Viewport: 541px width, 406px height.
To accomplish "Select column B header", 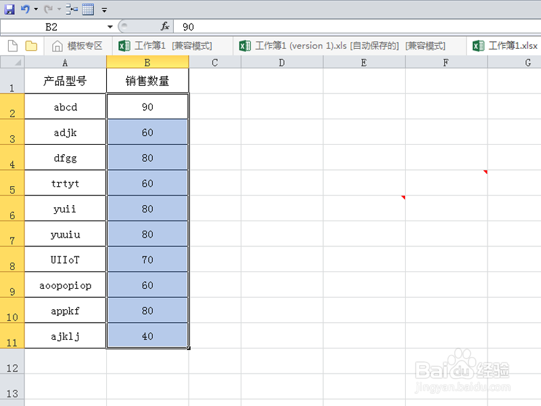I will pos(147,62).
